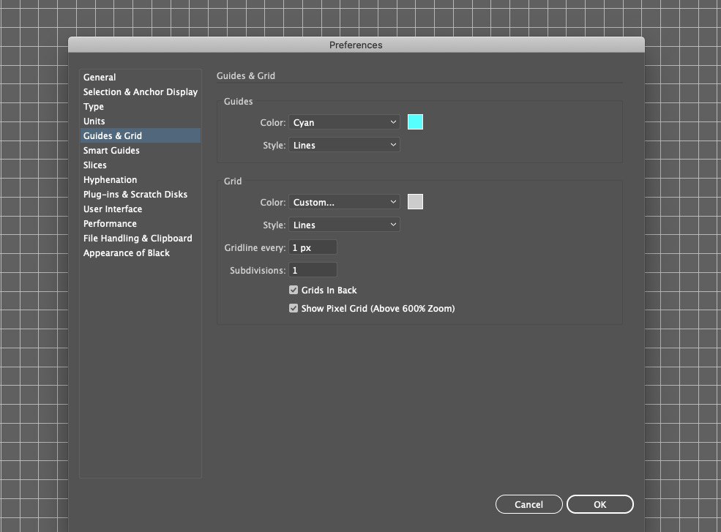Screen dimensions: 721x532
Task: Cancel the Preferences dialog
Action: point(528,504)
